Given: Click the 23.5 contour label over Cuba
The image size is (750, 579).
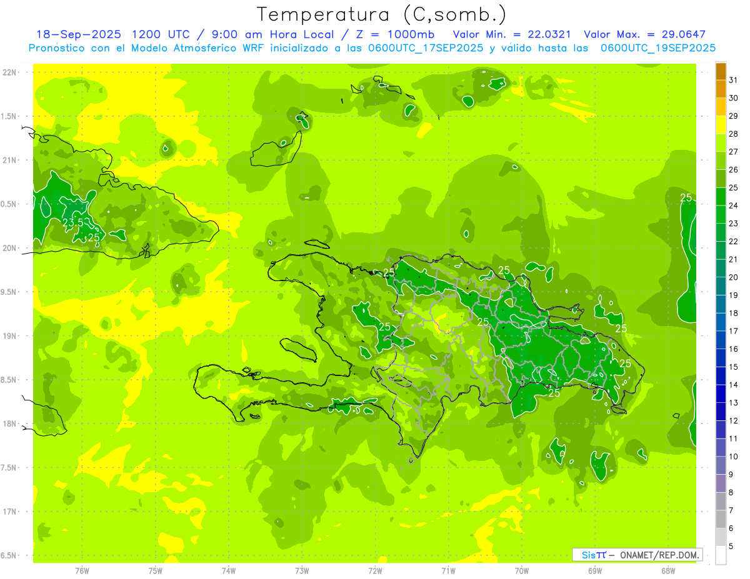Looking at the screenshot, I should [x=74, y=222].
